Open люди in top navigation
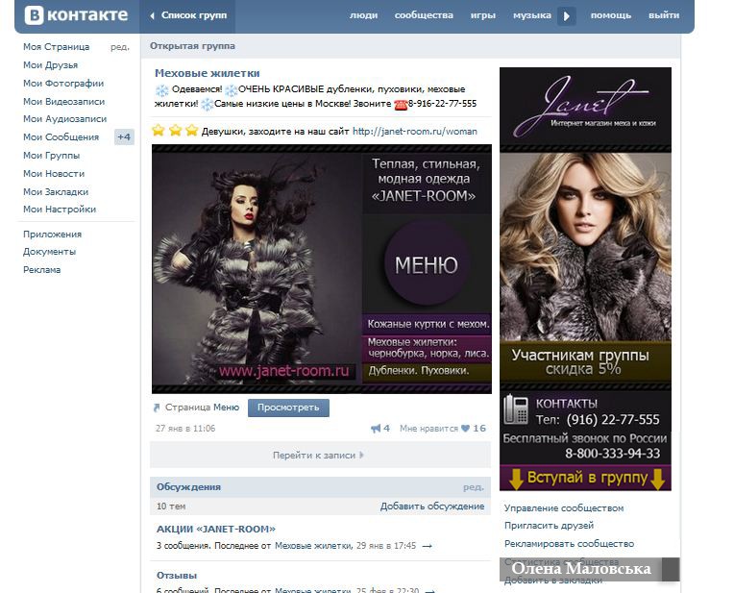734x593 pixels. 363,15
